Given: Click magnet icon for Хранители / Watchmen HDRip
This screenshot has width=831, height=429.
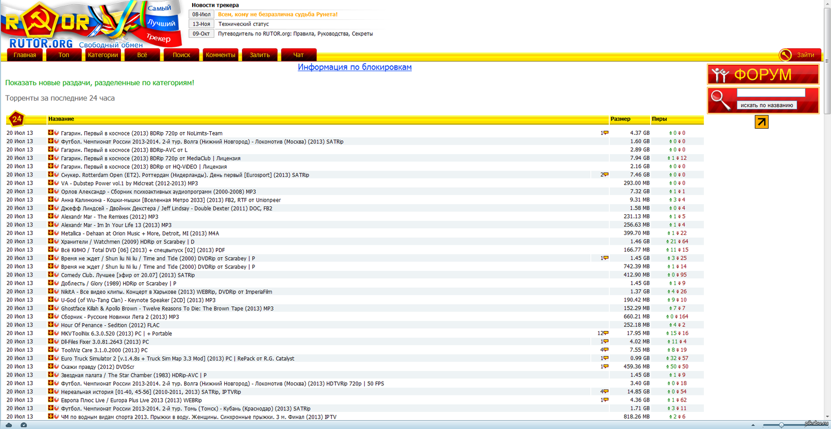Looking at the screenshot, I should (57, 241).
